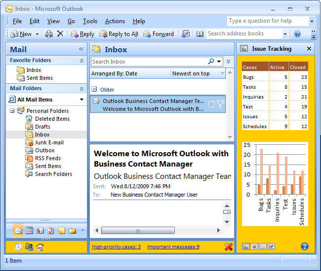Open Notes view icon

(62, 231)
